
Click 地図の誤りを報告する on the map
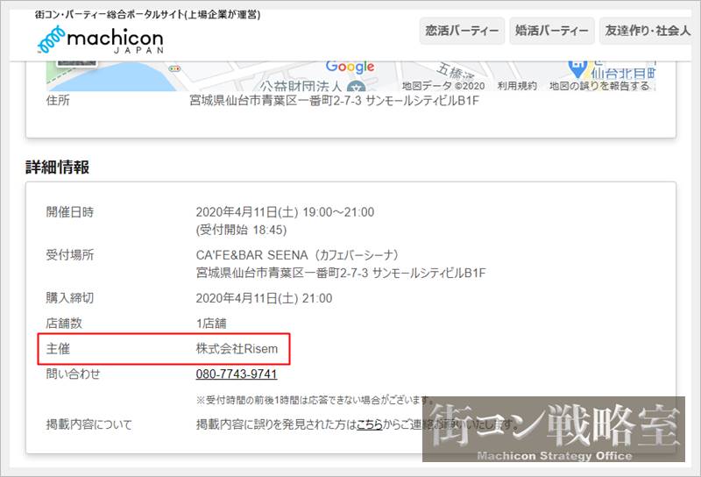tap(599, 85)
